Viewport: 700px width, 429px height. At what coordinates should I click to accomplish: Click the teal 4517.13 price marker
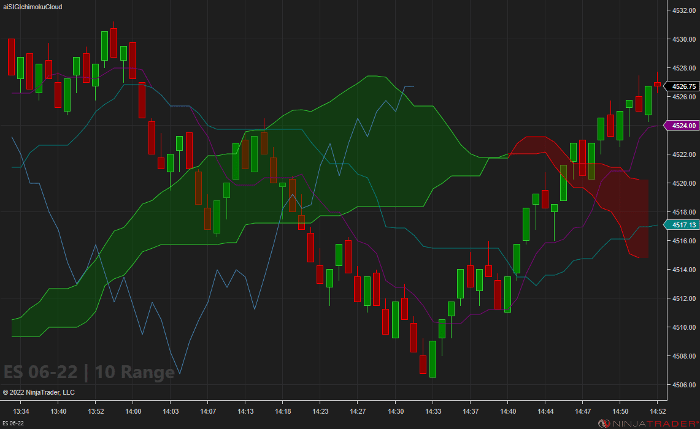point(683,225)
